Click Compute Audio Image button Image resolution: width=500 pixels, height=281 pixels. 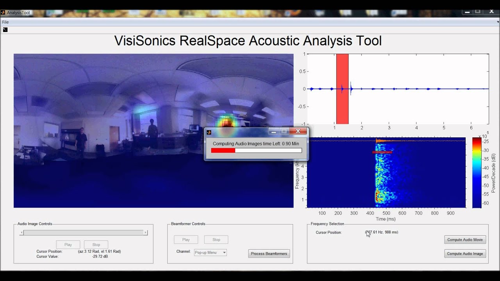click(465, 254)
